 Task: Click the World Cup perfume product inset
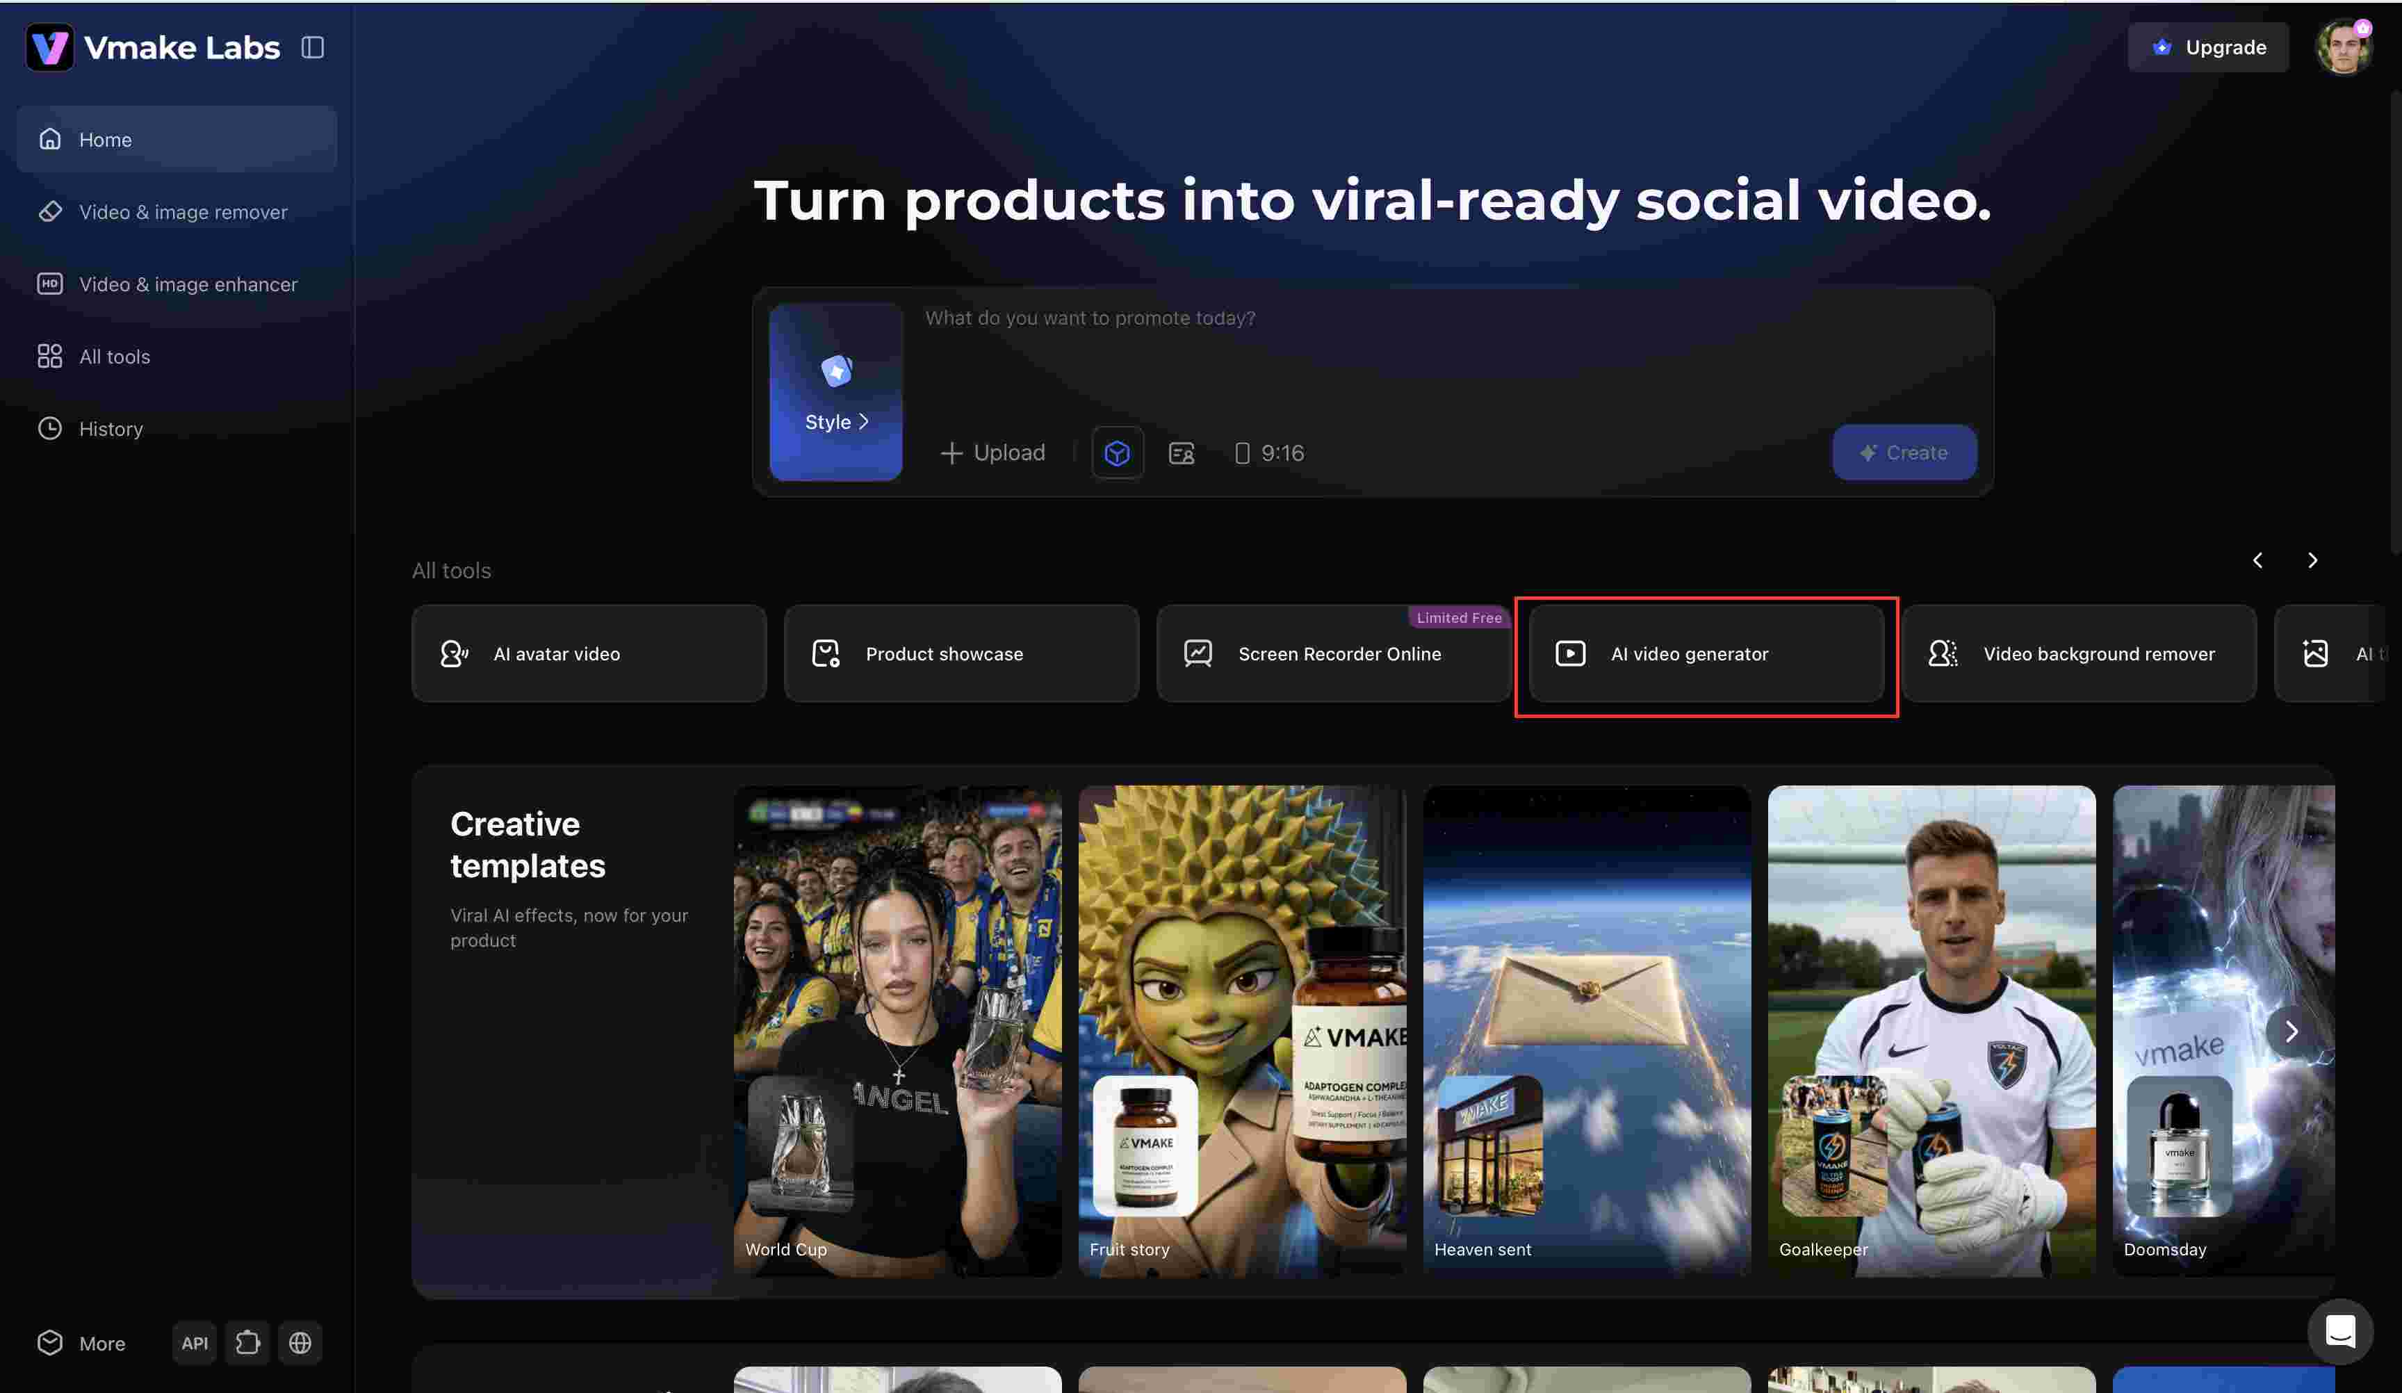[x=801, y=1146]
